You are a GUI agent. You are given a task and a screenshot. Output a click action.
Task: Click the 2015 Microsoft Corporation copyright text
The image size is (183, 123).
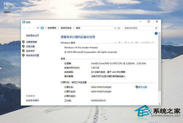pyautogui.click(x=91, y=52)
